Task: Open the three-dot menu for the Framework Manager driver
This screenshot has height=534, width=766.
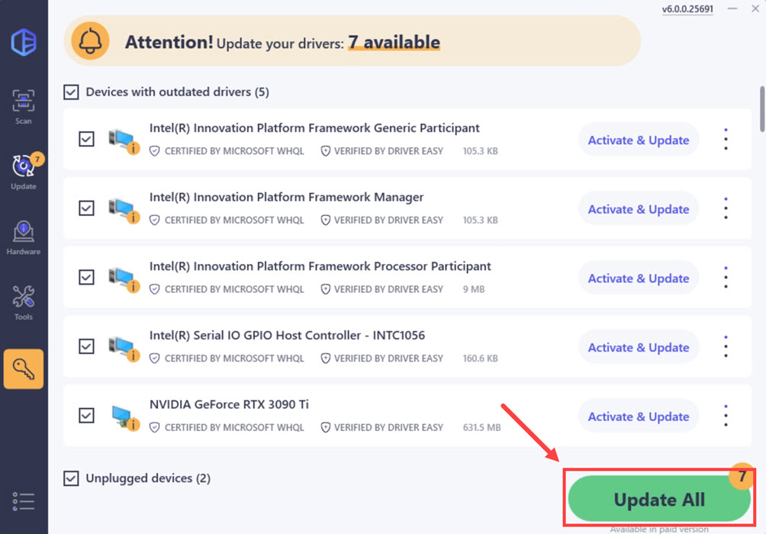Action: 725,208
